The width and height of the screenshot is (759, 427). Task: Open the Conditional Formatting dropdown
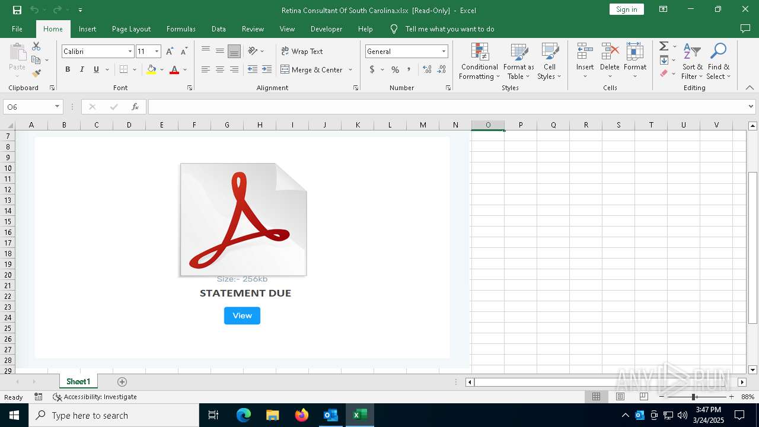click(480, 62)
